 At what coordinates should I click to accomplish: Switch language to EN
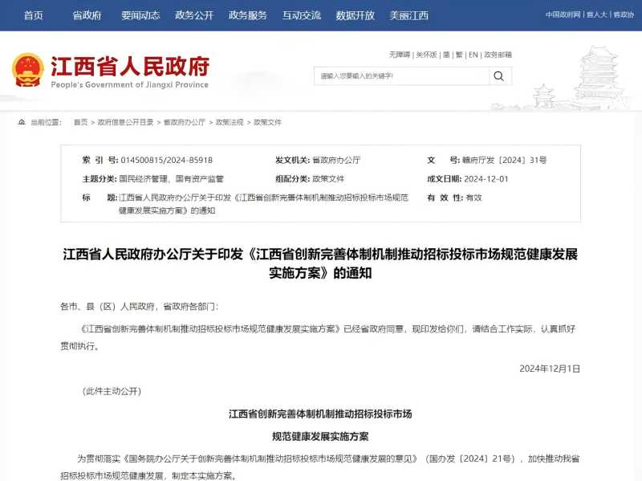click(473, 55)
